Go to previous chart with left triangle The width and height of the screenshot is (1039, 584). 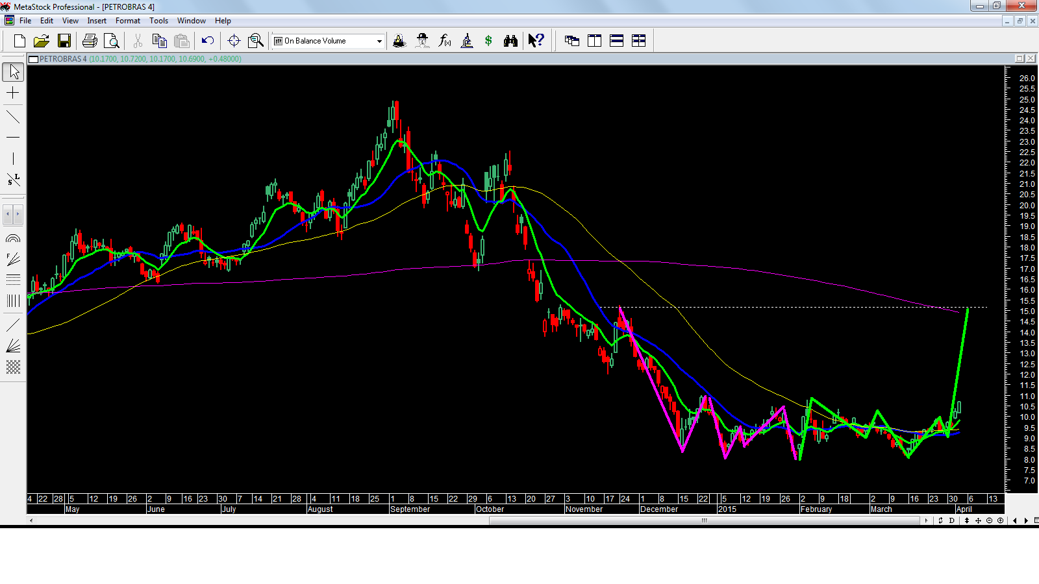click(1015, 520)
